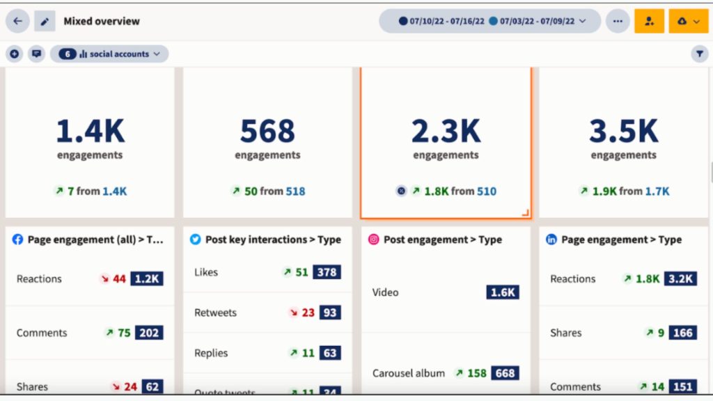Add a widget with the plus icon
The image size is (713, 401).
point(15,54)
